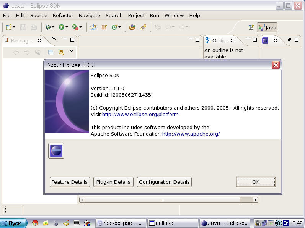Screen dimensions: 305x228
Task: Minimize the Package Explorer panel
Action: click(65, 39)
